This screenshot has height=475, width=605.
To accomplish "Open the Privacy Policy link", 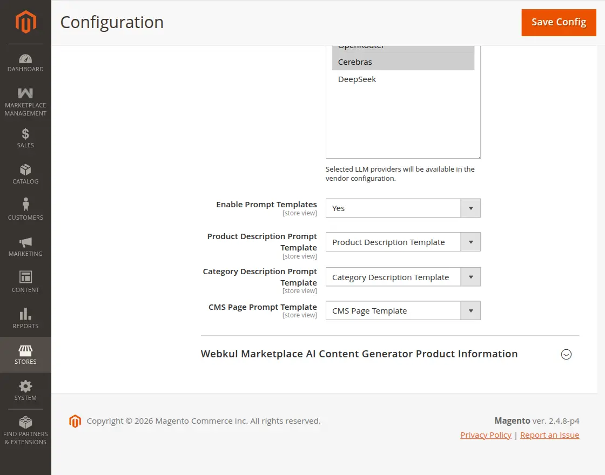I will (x=486, y=435).
